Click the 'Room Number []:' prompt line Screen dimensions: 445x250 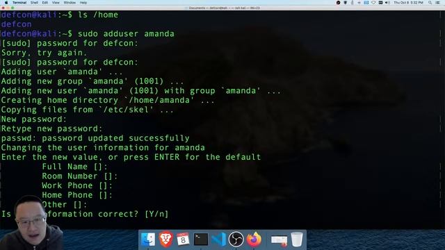pyautogui.click(x=80, y=176)
